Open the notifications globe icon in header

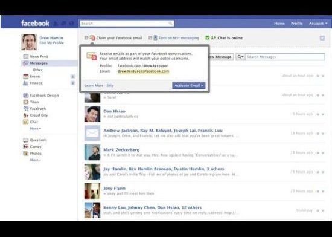[x=72, y=24]
